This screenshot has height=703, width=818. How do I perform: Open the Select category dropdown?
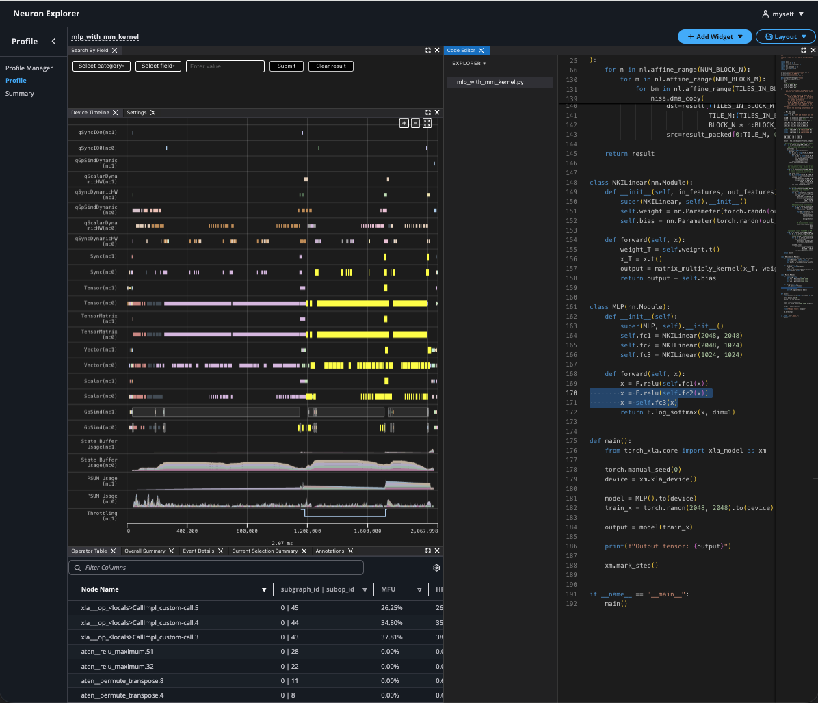pyautogui.click(x=101, y=66)
